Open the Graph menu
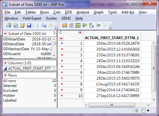 pyautogui.click(x=99, y=12)
